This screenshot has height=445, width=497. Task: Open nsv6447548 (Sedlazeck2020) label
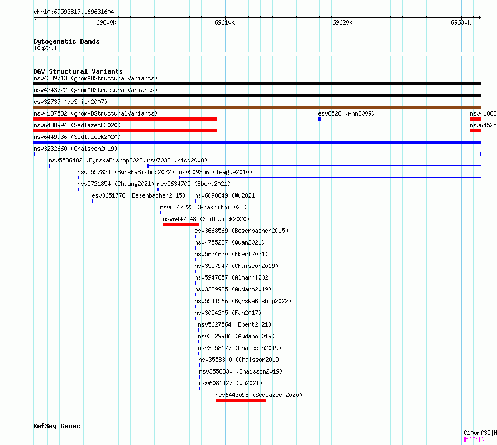pos(206,219)
